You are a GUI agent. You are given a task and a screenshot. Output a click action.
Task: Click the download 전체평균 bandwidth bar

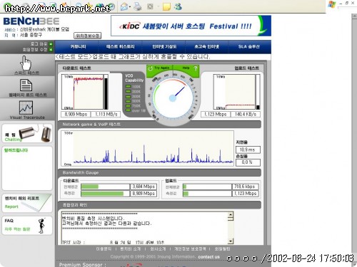[105, 187]
